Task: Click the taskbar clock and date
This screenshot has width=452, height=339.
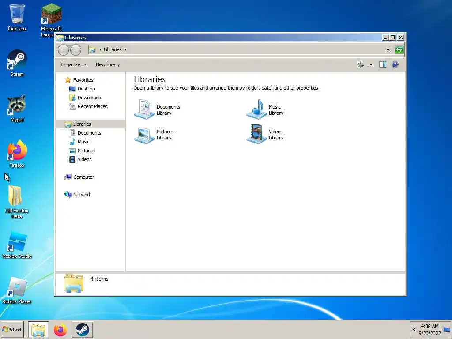Action: (x=429, y=330)
